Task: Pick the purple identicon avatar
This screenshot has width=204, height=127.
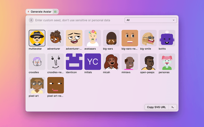Action: pos(74,62)
